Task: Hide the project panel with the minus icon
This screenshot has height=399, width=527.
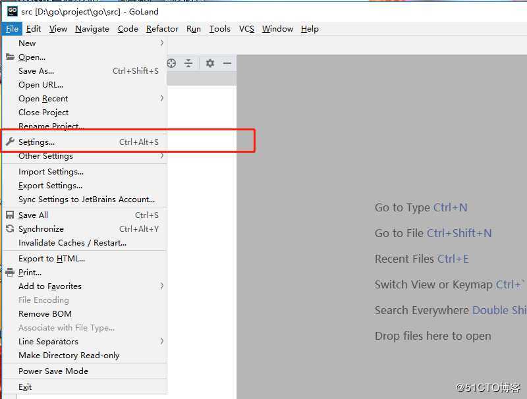Action: pos(227,63)
